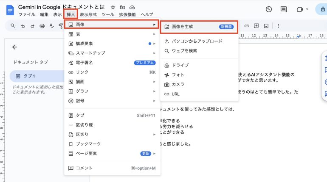
Task: Open the ヘルプ menu
Action: tap(147, 14)
